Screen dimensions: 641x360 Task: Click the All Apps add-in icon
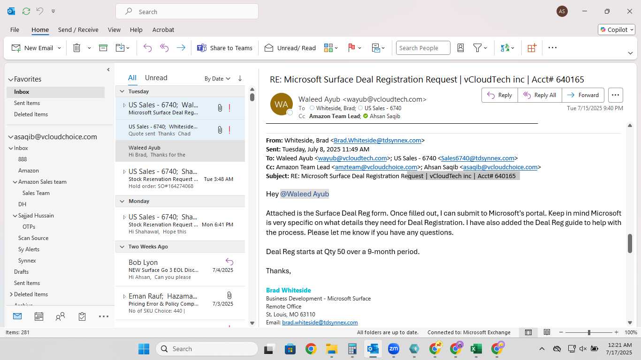click(532, 48)
